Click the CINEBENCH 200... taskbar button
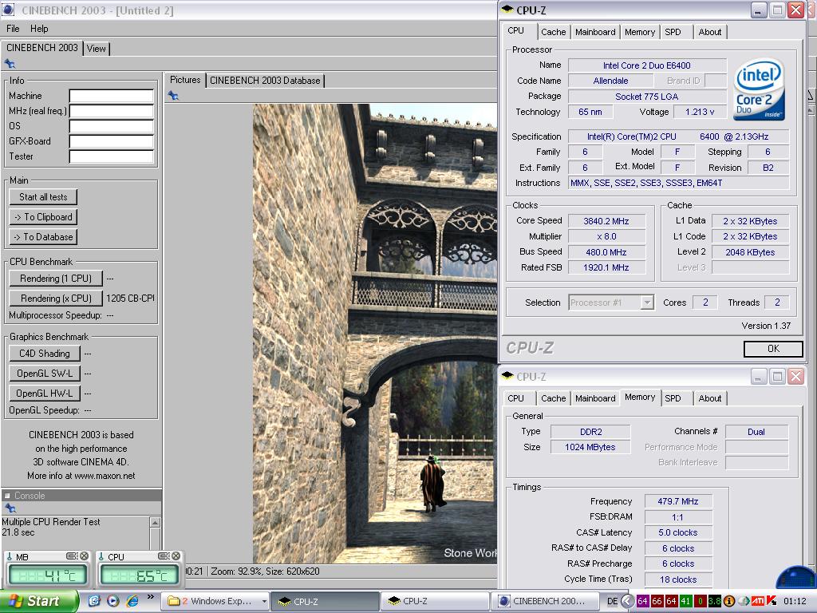This screenshot has height=613, width=817. (546, 601)
